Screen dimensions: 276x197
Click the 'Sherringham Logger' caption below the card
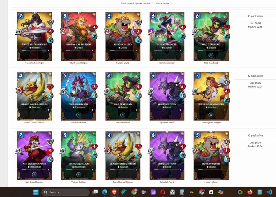[x=211, y=122]
